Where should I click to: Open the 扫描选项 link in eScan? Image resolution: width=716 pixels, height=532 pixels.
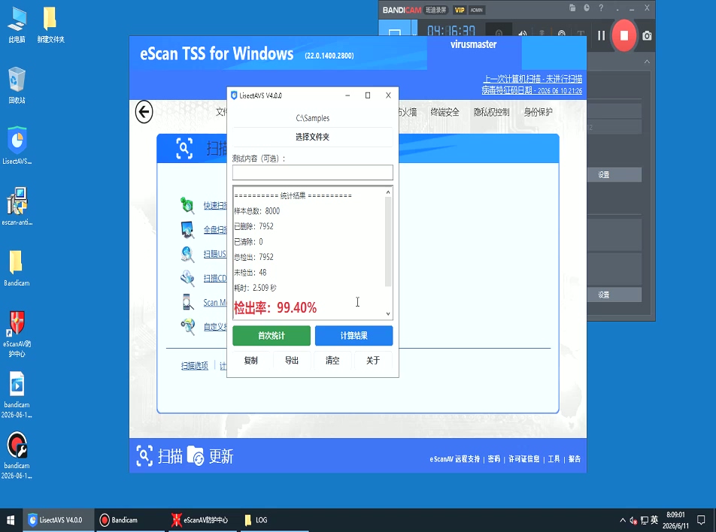[x=195, y=366]
